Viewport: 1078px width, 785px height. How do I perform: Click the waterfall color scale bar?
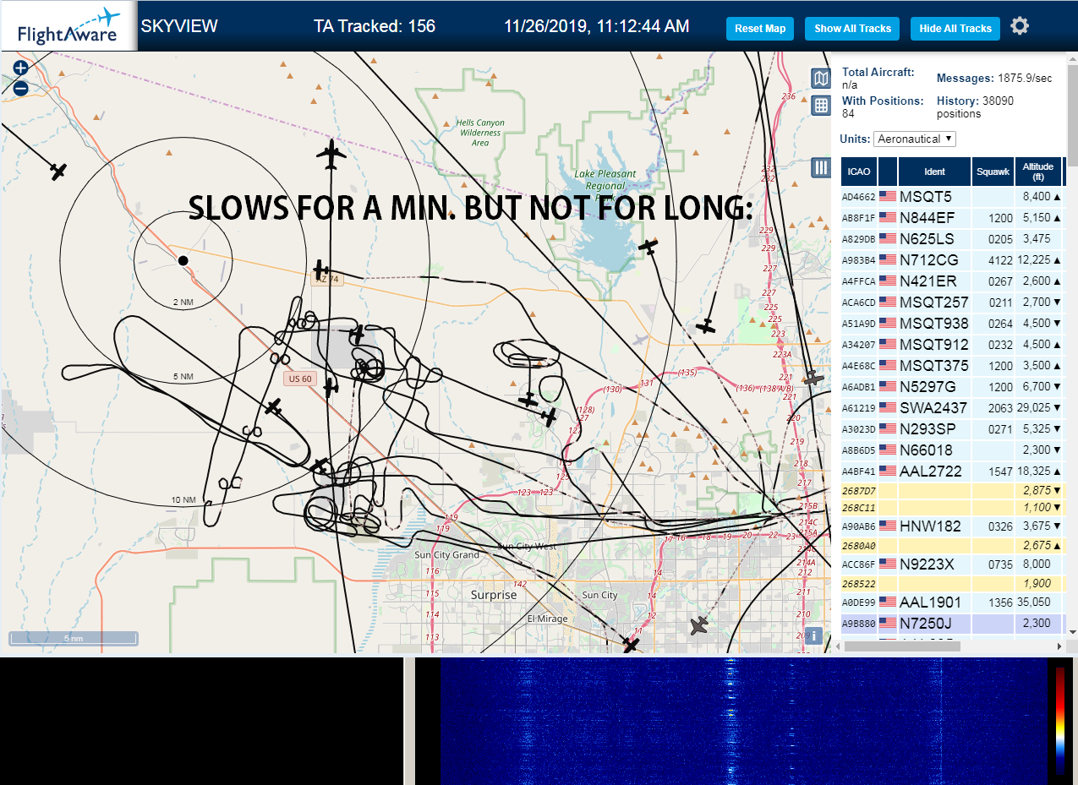(1060, 721)
